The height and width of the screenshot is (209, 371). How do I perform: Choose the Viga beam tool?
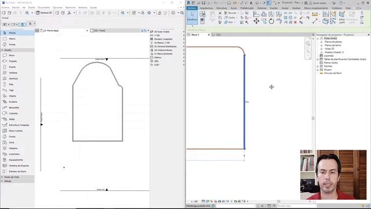tap(17, 91)
